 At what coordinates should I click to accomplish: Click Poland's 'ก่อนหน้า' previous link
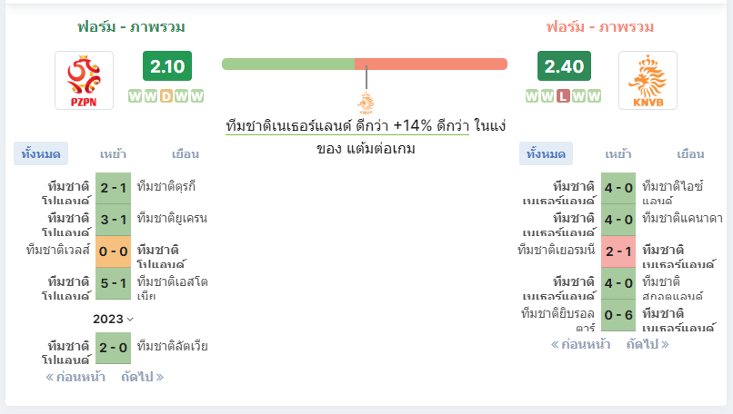pos(75,377)
